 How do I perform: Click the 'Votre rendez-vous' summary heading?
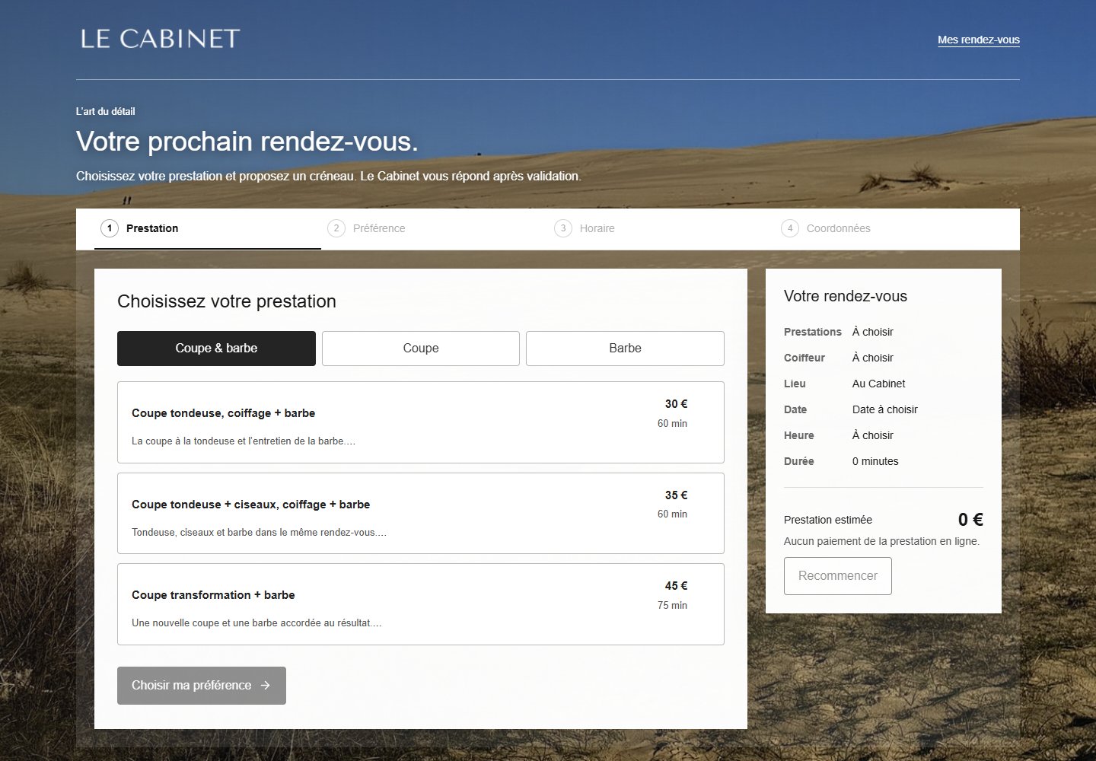pos(846,297)
